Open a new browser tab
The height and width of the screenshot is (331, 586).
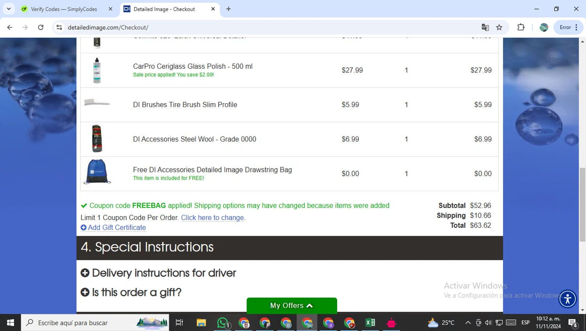229,9
